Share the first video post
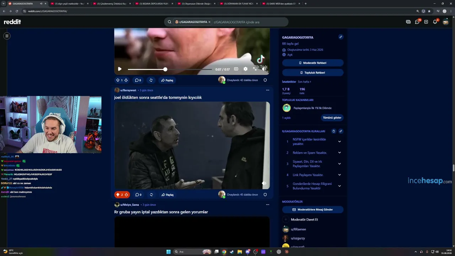Screen dimensions: 455x256 click(167, 80)
